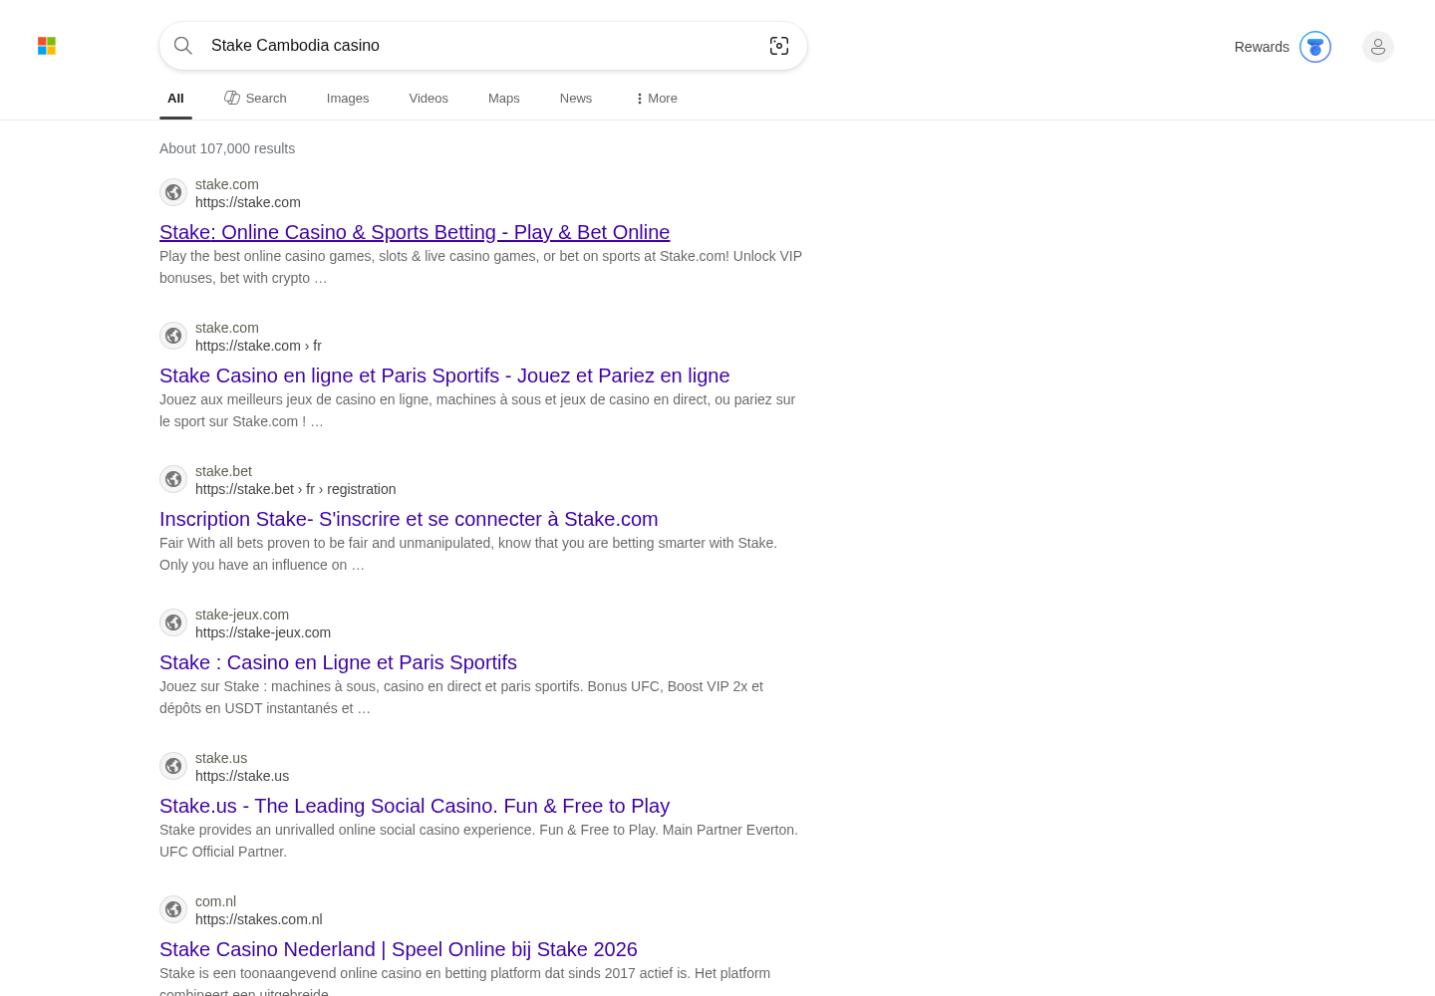This screenshot has width=1435, height=996.
Task: Click globe favicon beside stake.bet result
Action: tap(173, 479)
